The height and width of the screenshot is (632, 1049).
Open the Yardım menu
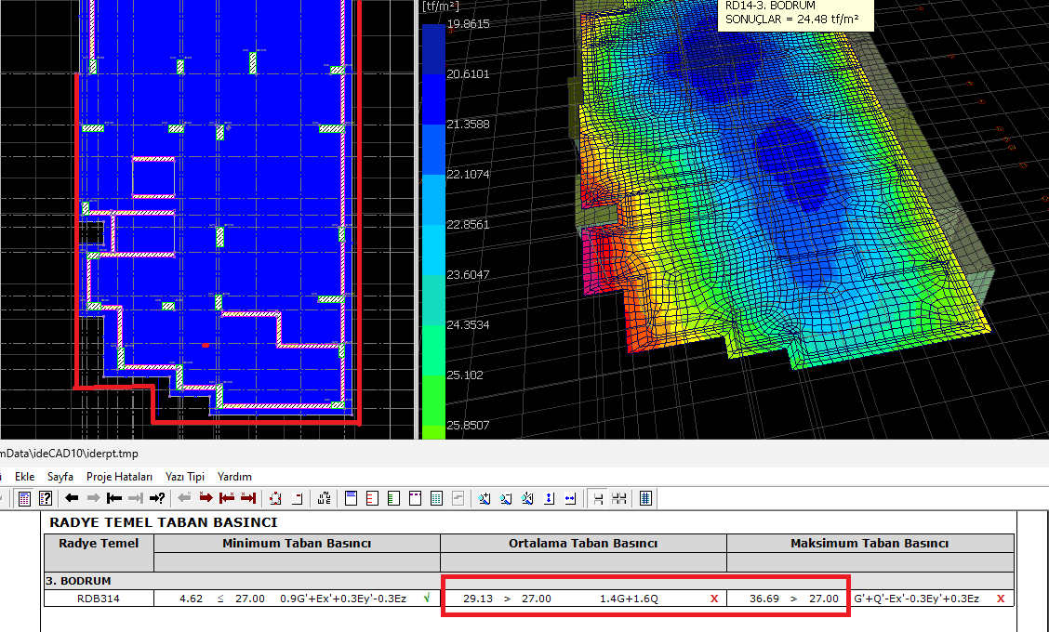[x=234, y=476]
